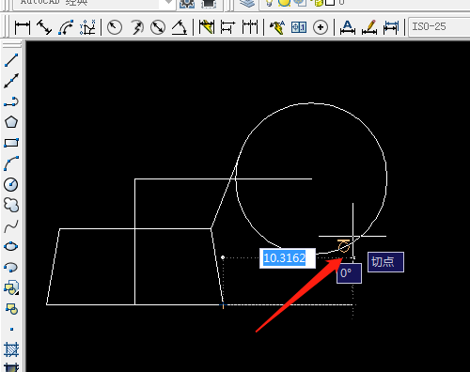Screen dimensions: 470x372
Task: Select the Polyline tool
Action: [11, 101]
